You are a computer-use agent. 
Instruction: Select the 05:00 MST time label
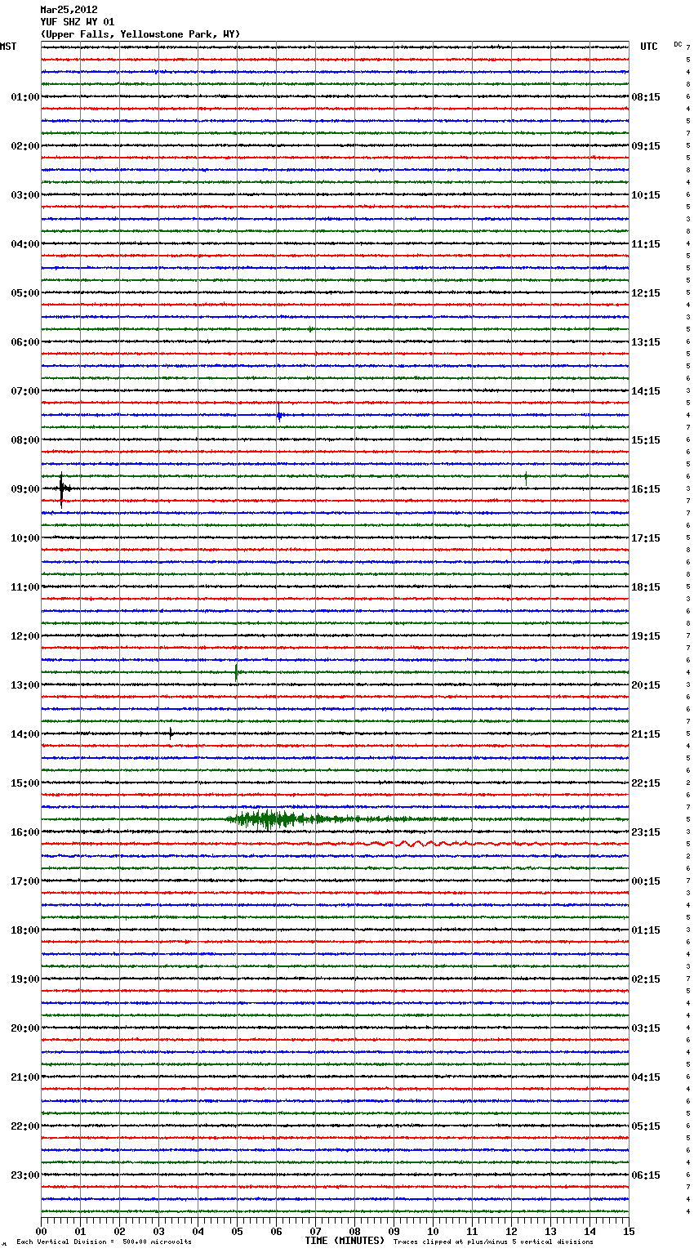point(25,293)
